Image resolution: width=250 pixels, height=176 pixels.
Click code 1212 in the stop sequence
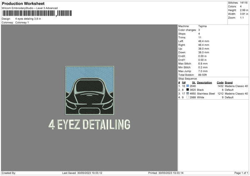[x=220, y=93]
